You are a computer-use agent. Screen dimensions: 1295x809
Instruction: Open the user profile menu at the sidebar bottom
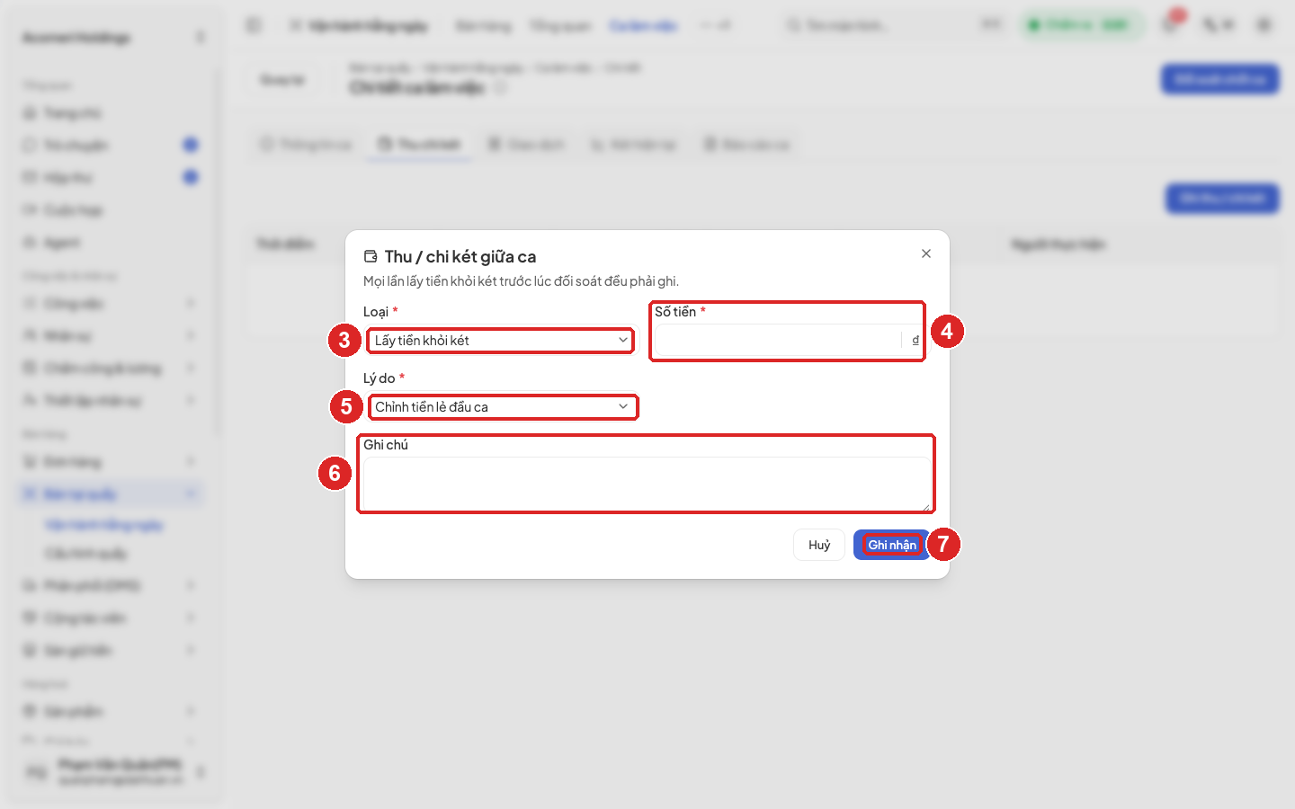tap(113, 772)
